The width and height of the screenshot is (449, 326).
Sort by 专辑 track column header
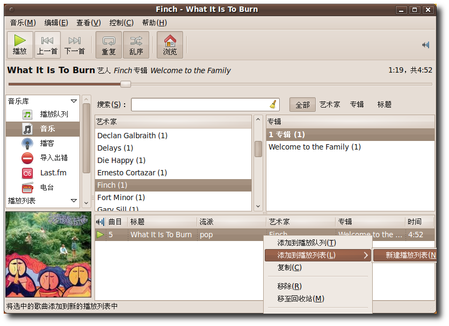tap(371, 222)
